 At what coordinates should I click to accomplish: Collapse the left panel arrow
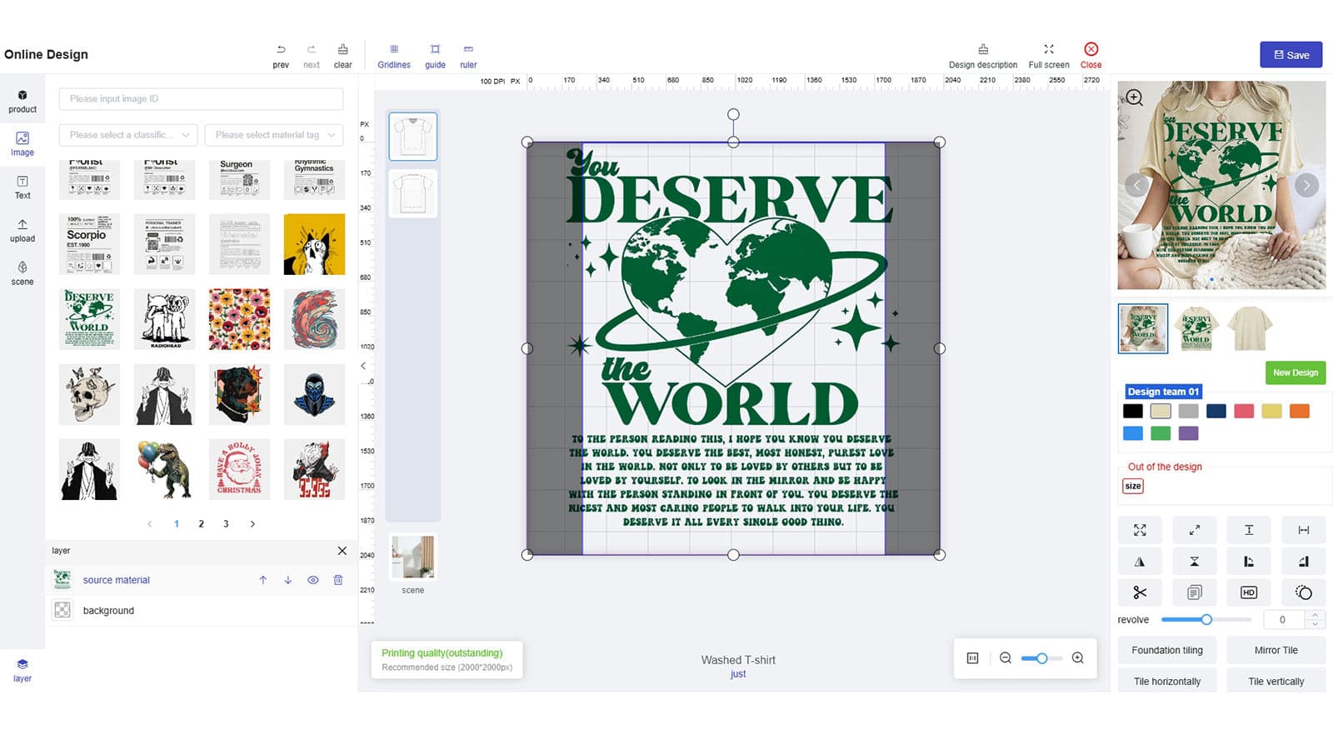pos(363,366)
